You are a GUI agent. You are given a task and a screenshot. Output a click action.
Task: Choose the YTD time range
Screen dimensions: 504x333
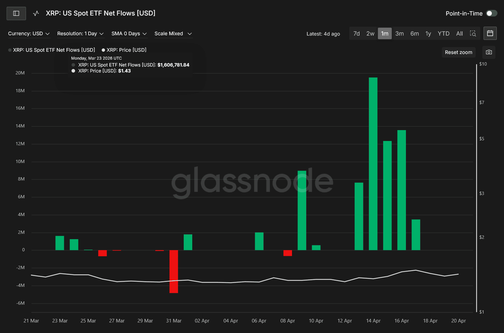pos(443,34)
